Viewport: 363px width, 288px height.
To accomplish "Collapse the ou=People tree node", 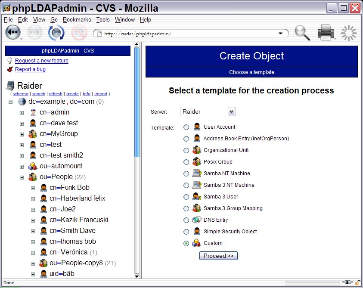I will point(22,177).
